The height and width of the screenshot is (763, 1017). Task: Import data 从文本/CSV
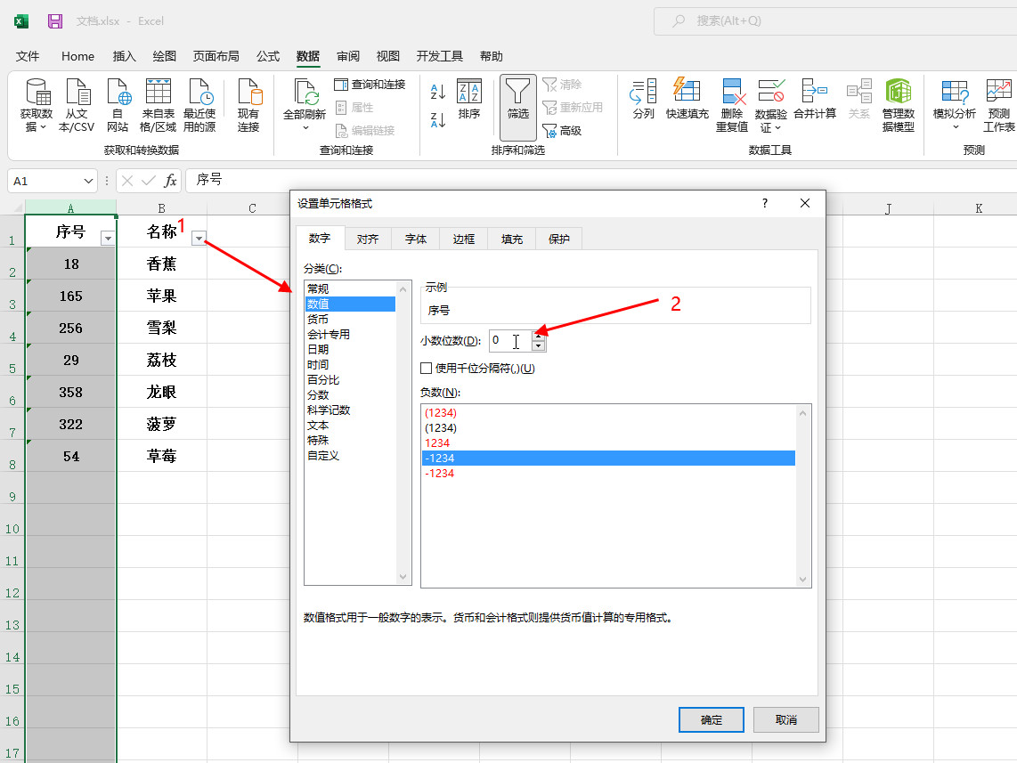(x=77, y=105)
